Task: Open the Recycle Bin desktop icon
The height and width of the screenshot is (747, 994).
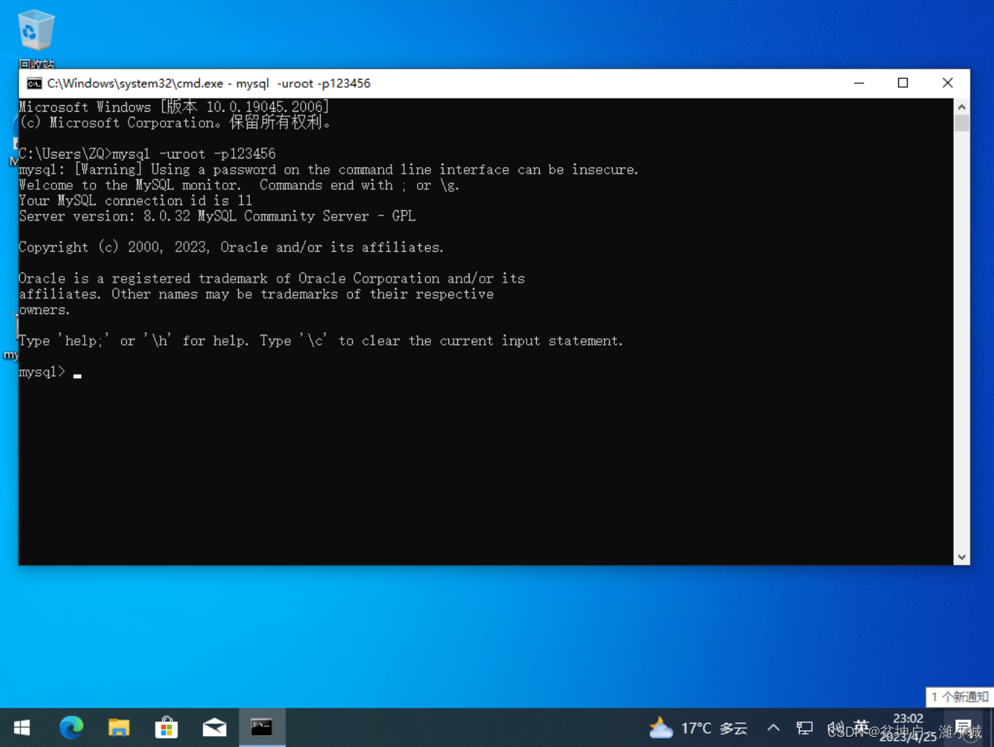Action: [x=36, y=39]
